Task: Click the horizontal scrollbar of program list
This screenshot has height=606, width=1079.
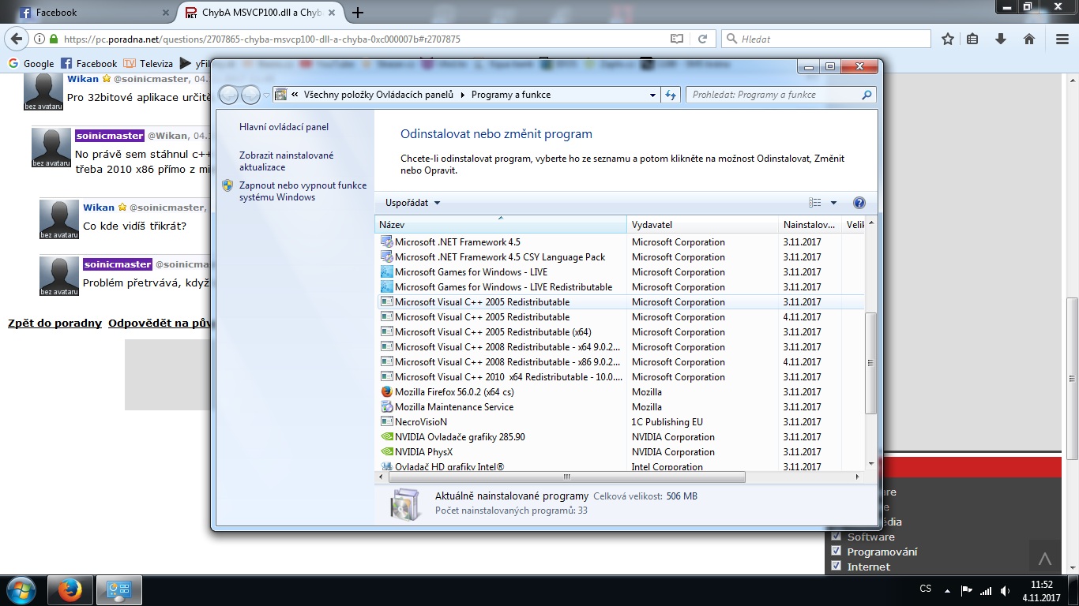Action: tap(566, 477)
